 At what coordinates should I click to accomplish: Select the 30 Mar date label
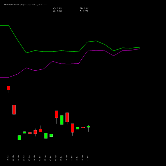click(x=34, y=158)
